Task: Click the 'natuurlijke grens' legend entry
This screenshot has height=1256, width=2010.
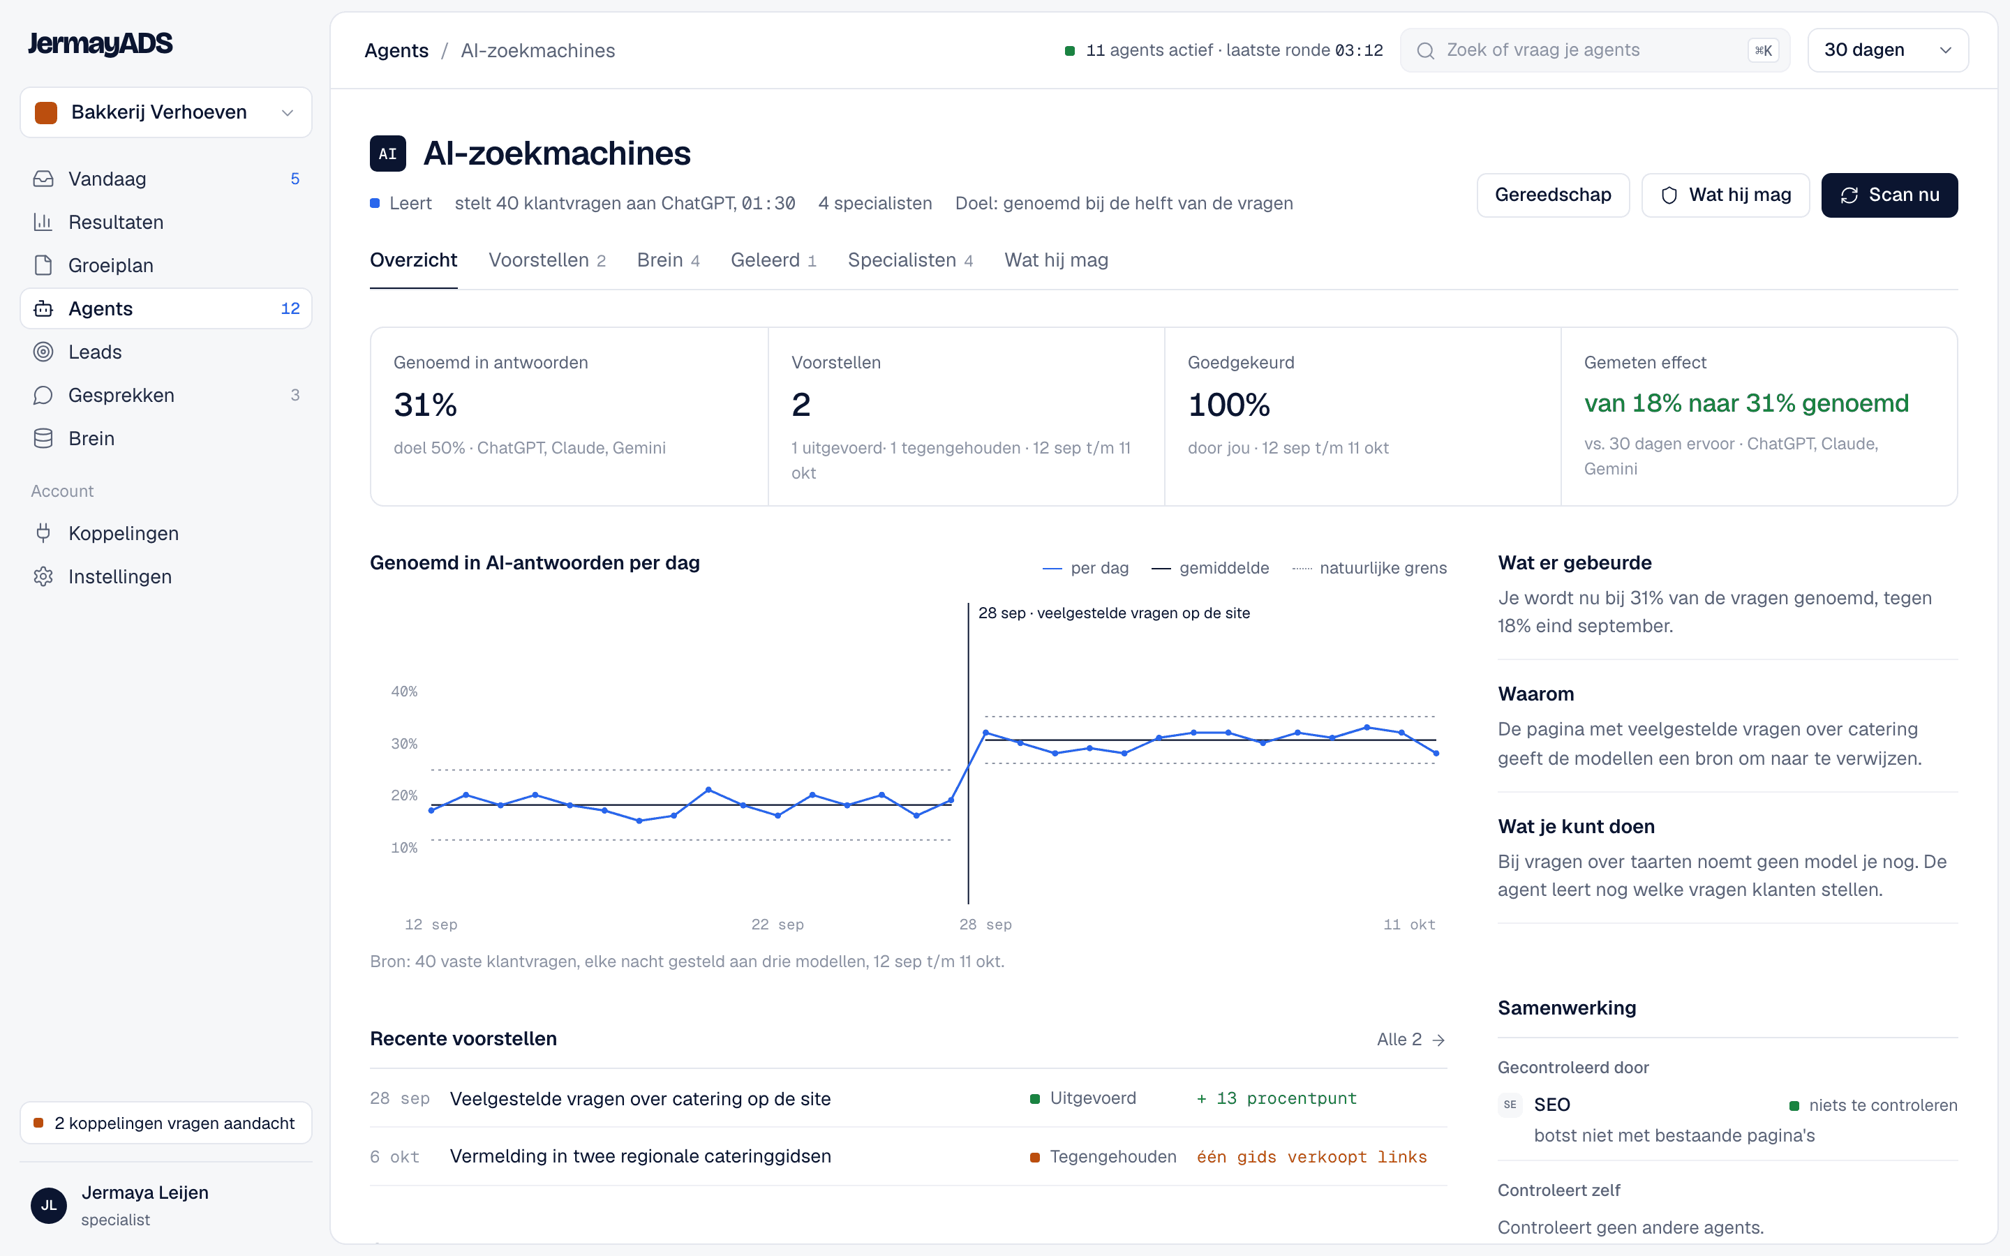Action: click(1369, 568)
